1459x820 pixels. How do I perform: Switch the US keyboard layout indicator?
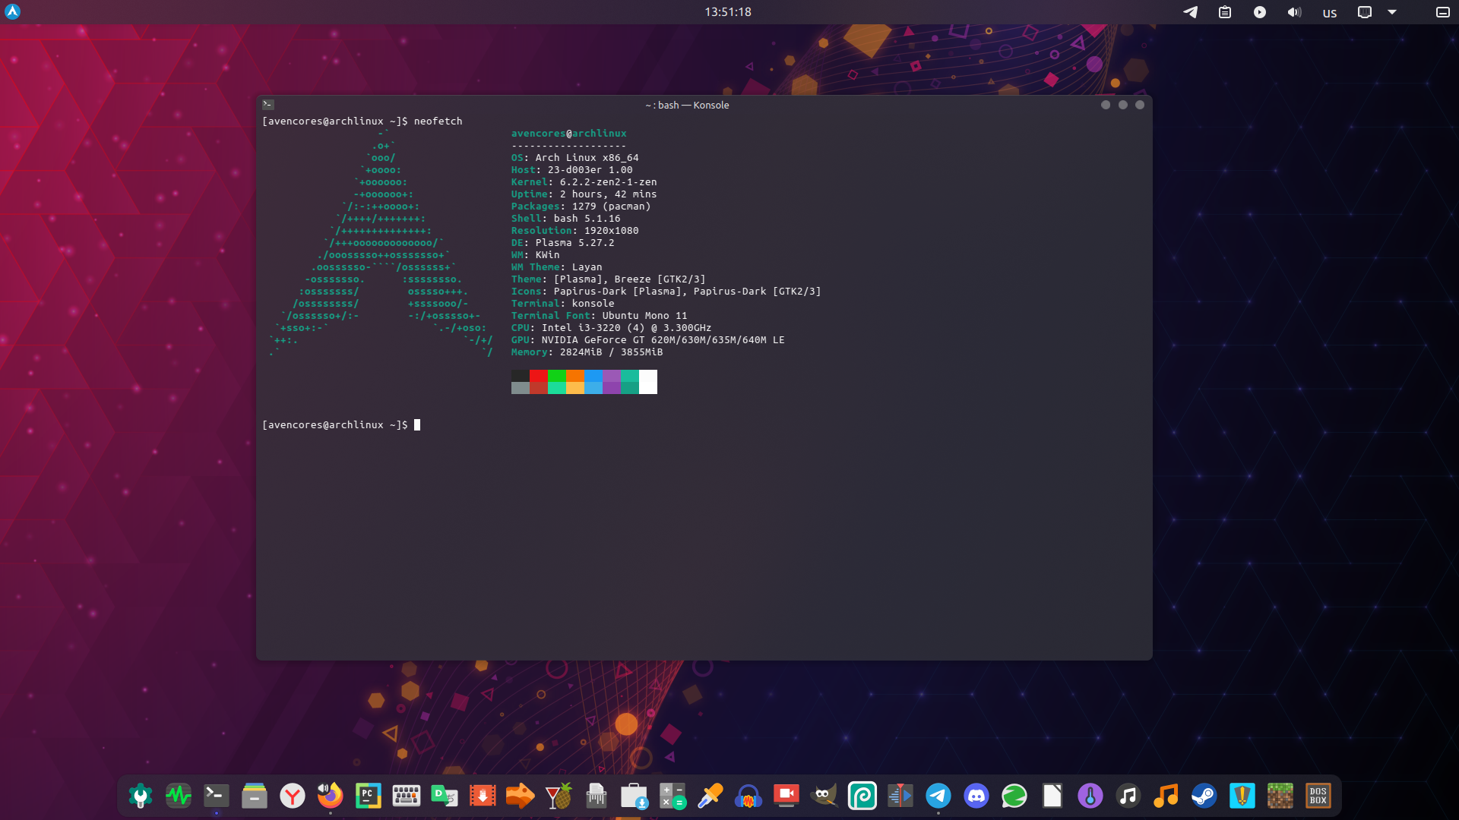click(x=1329, y=13)
